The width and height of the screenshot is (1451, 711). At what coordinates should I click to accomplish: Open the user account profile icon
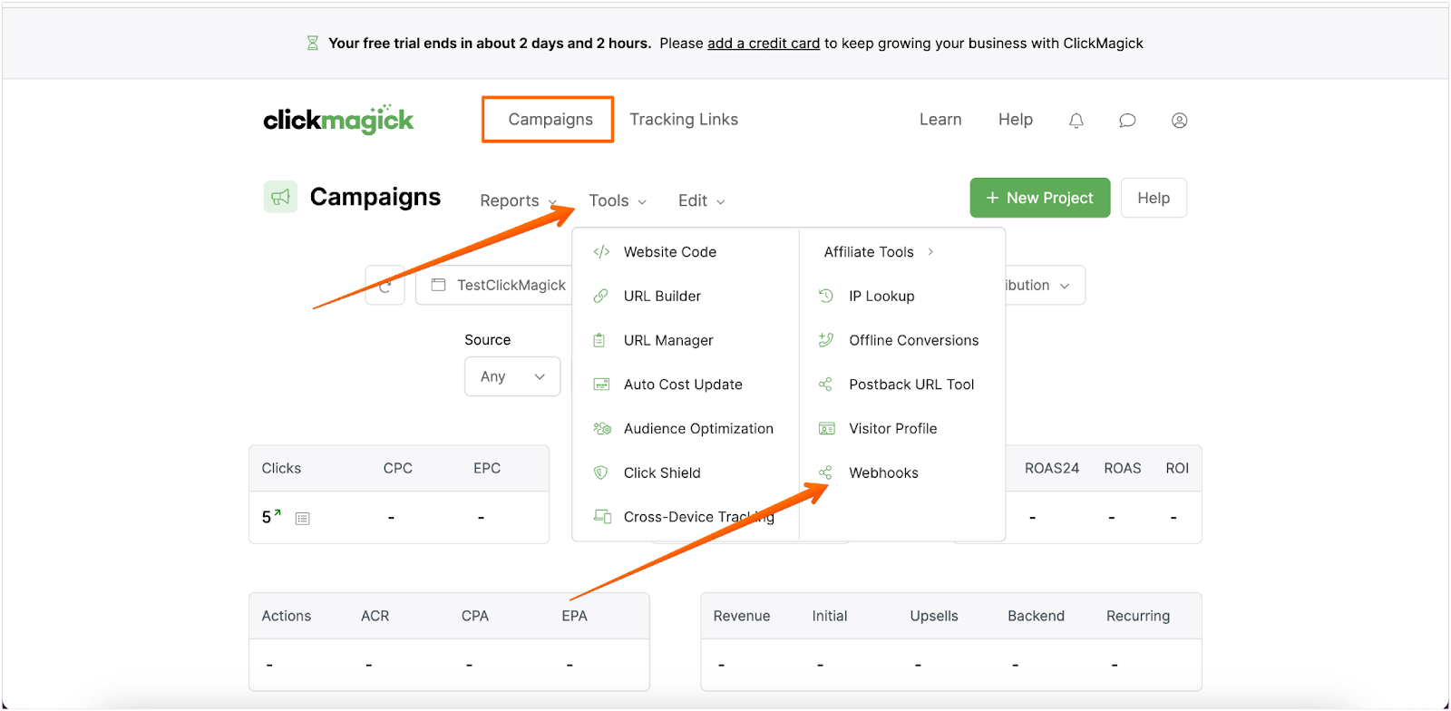[x=1179, y=121]
